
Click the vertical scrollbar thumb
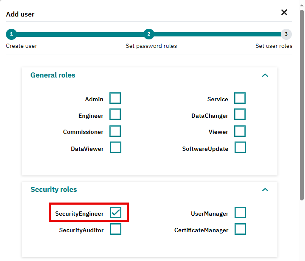coord(302,105)
